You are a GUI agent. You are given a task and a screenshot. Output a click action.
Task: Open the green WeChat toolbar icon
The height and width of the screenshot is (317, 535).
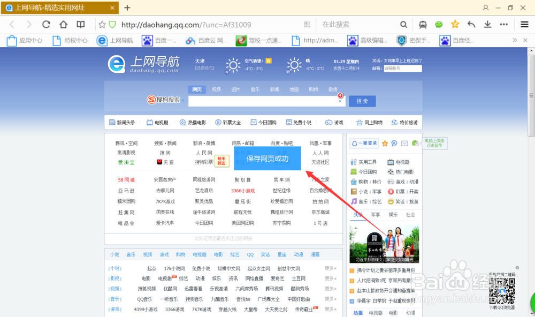pos(439,24)
